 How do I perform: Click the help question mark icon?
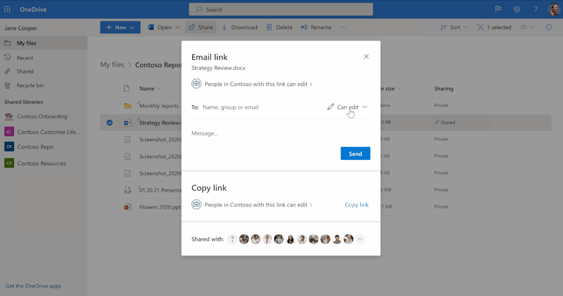point(535,9)
